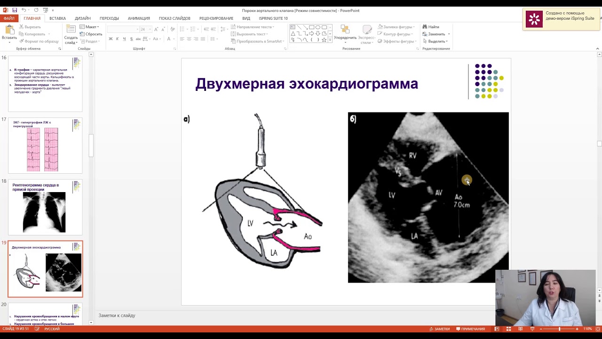Start slideshow from beginning via quick access icon
This screenshot has width=602, height=339.
coord(46,10)
